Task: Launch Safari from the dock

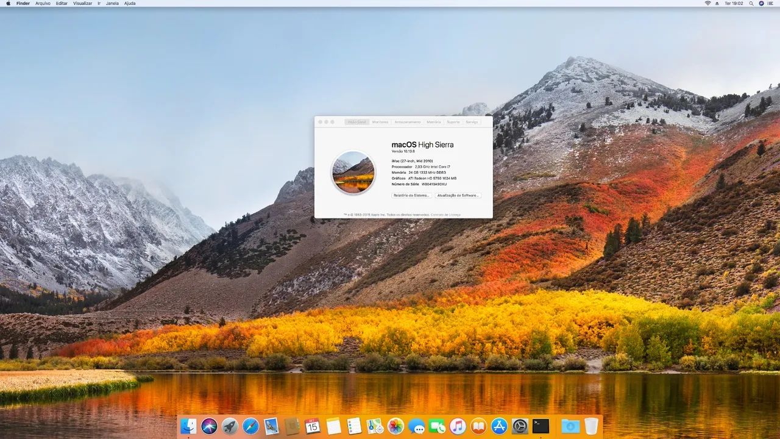Action: coord(251,426)
